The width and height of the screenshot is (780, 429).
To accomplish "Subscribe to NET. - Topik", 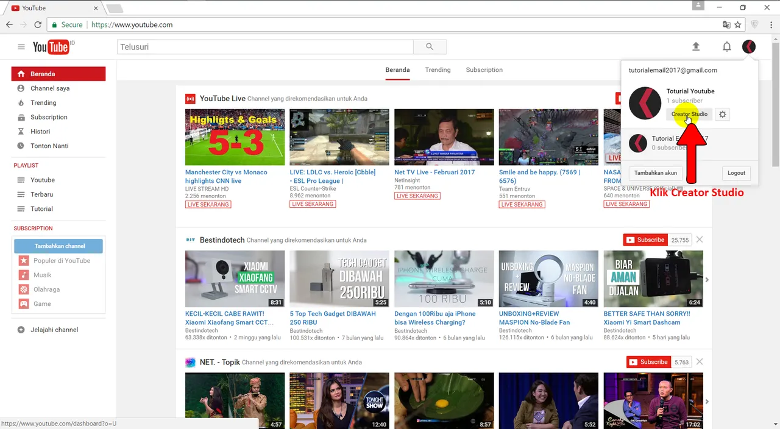I will (648, 362).
